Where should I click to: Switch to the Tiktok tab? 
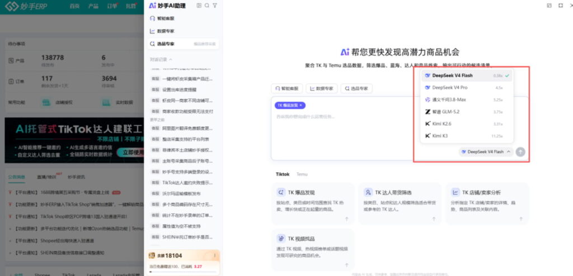tap(283, 174)
